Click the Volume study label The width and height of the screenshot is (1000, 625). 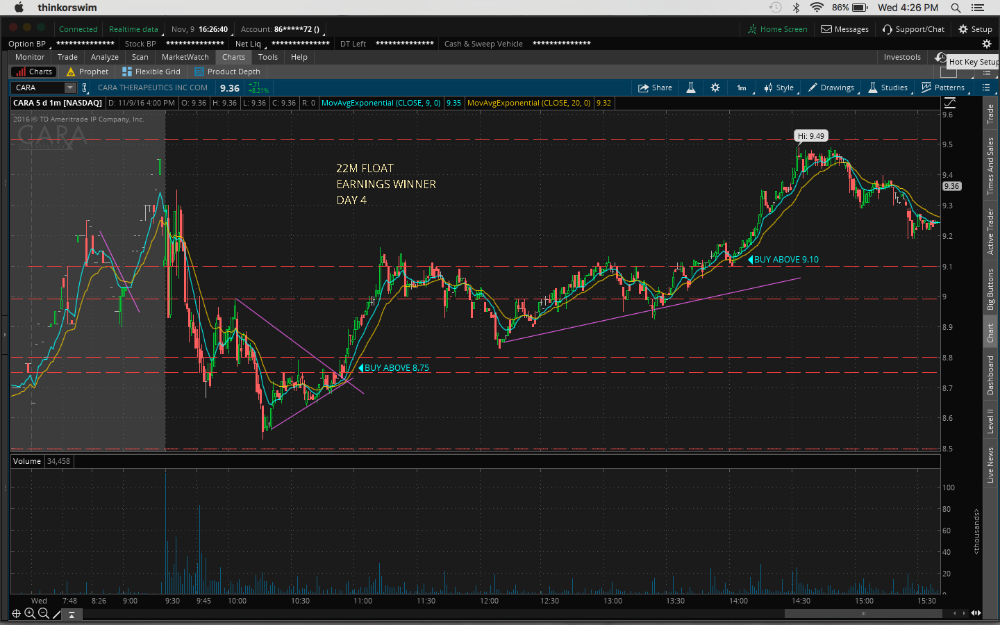click(27, 461)
